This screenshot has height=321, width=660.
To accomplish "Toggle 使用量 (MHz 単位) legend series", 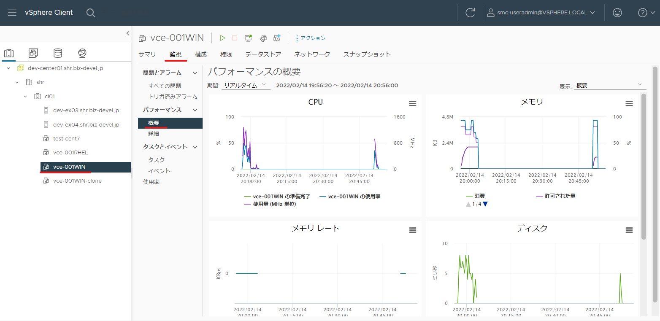I will 270,204.
